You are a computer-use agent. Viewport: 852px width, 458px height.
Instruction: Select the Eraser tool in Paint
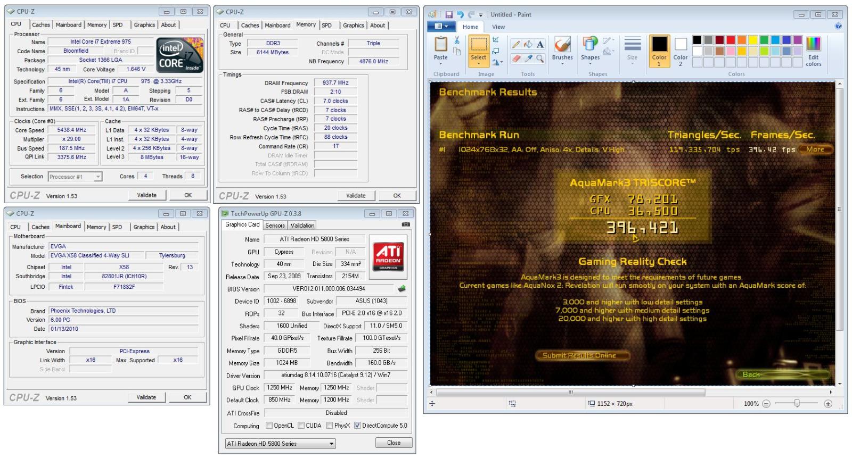(x=516, y=59)
